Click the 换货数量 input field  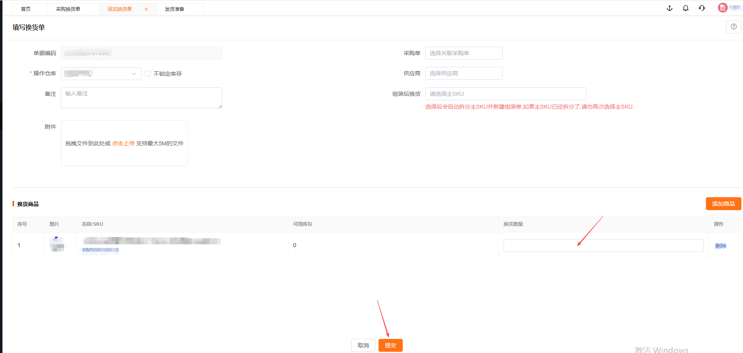pos(603,246)
